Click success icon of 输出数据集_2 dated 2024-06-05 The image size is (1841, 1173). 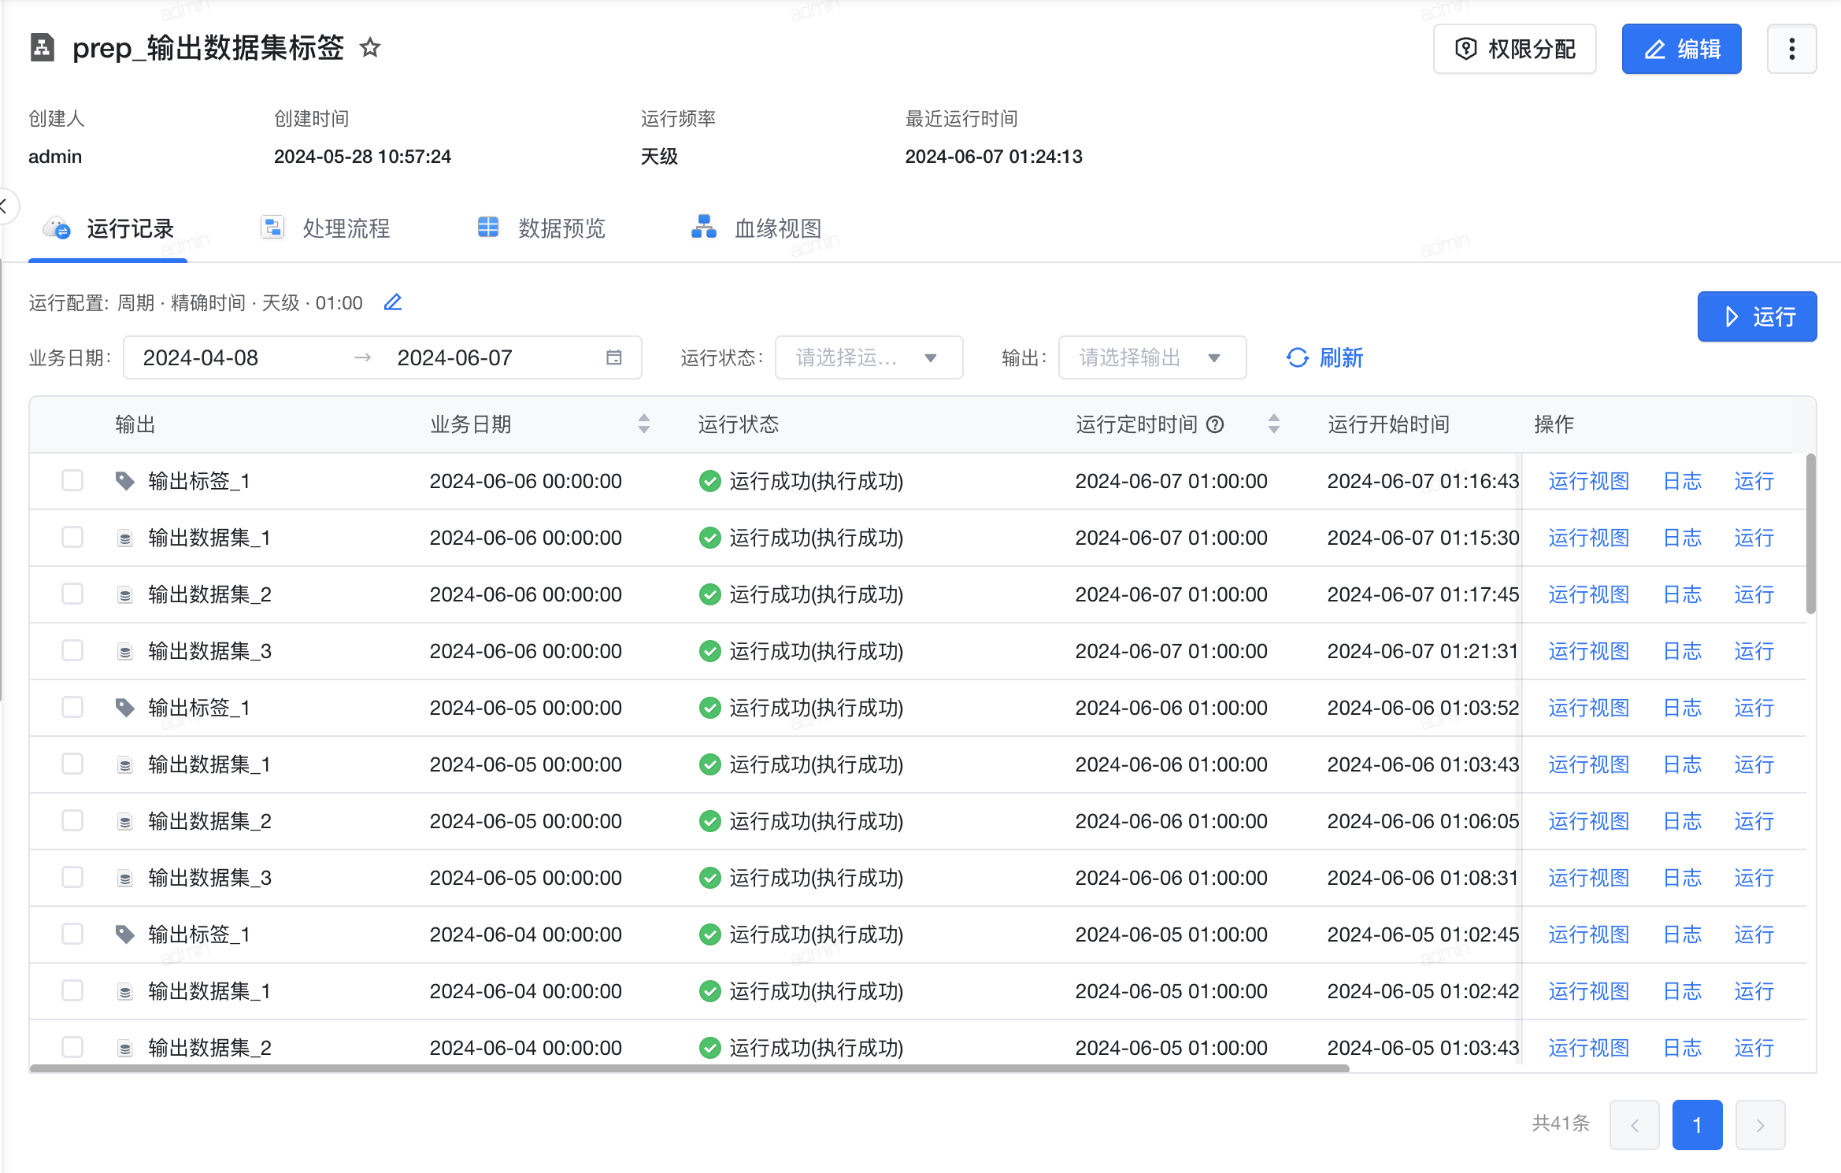[x=709, y=821]
